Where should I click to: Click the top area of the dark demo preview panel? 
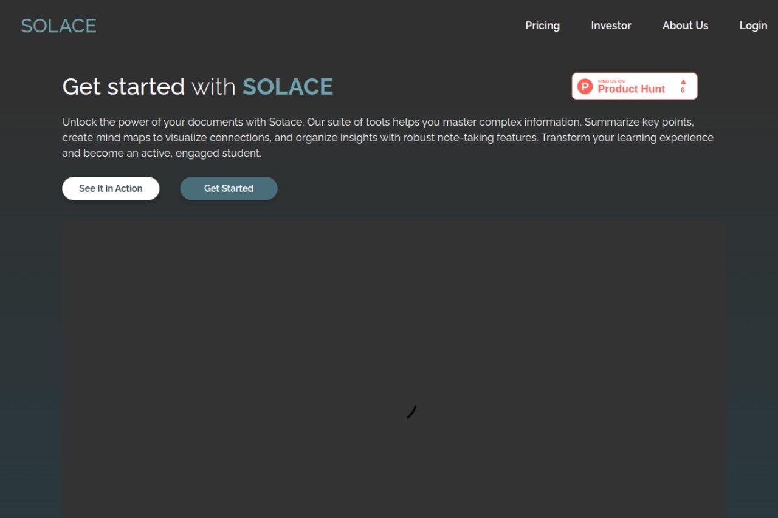pos(394,243)
